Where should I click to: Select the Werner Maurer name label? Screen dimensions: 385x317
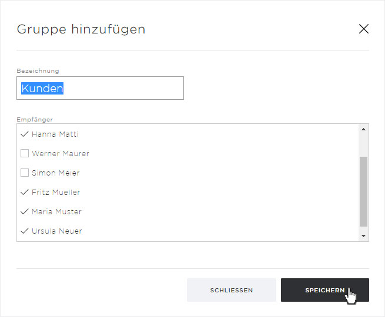(x=61, y=154)
